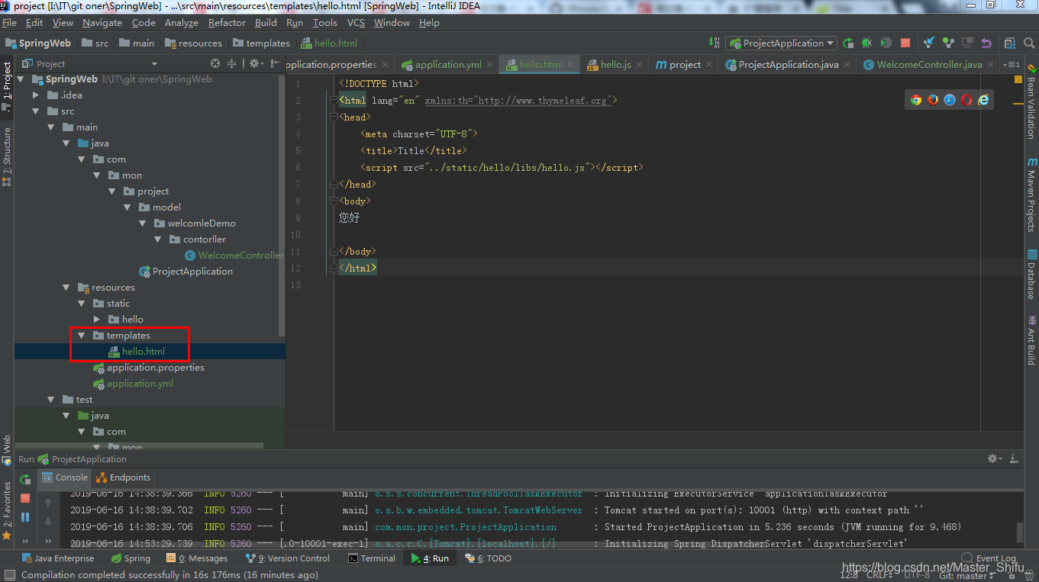Open the 6: TODO tool window
Image resolution: width=1039 pixels, height=582 pixels.
(x=488, y=558)
